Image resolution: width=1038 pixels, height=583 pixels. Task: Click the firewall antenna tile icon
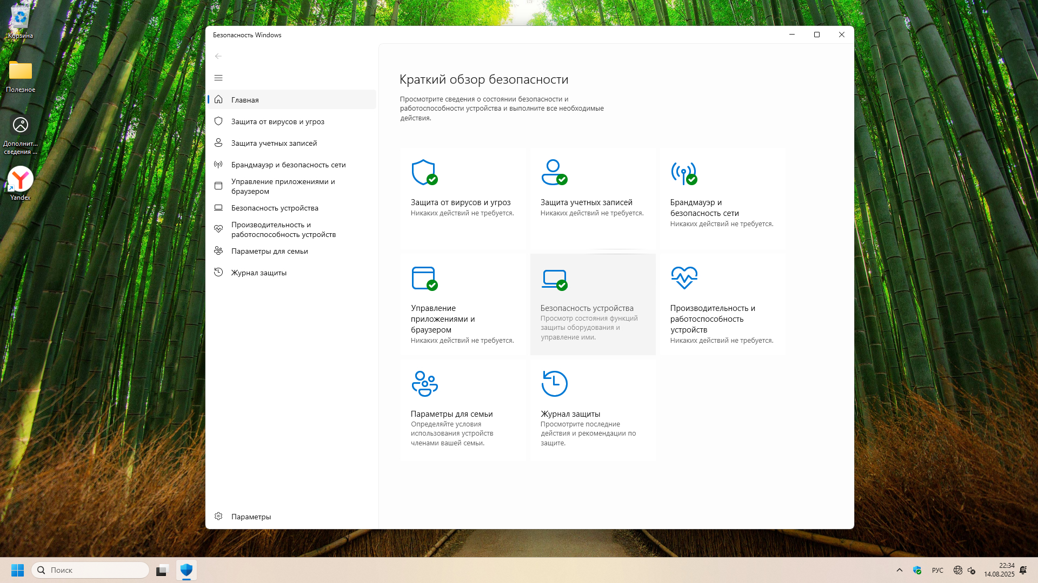pos(684,173)
